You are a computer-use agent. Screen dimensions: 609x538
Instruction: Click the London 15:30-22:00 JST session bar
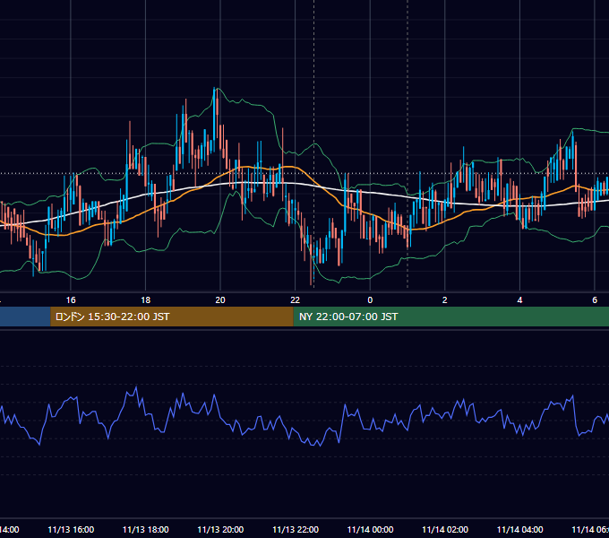(x=172, y=317)
